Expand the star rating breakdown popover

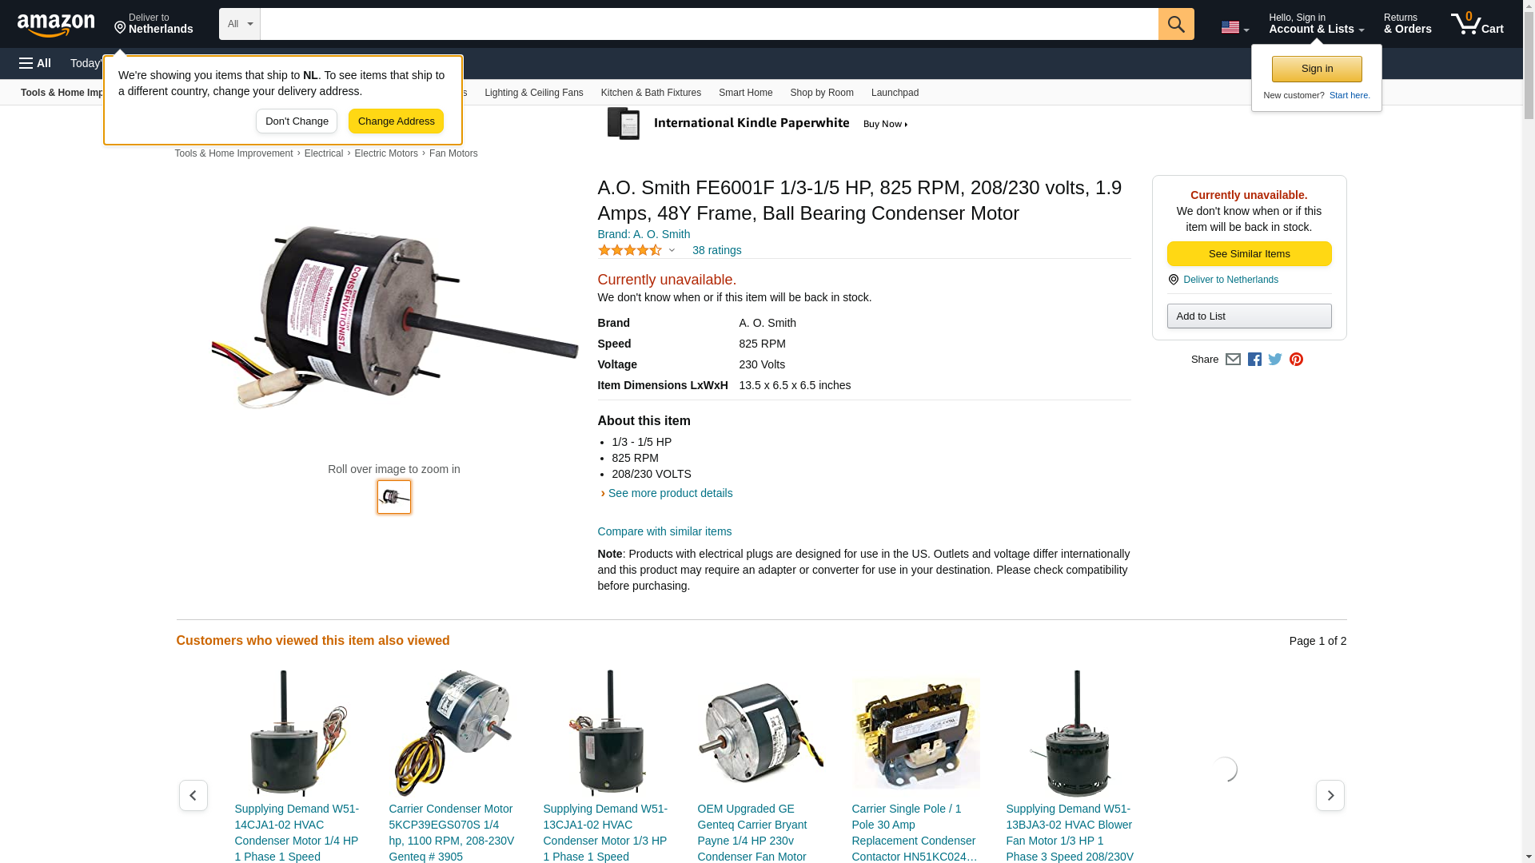[637, 250]
